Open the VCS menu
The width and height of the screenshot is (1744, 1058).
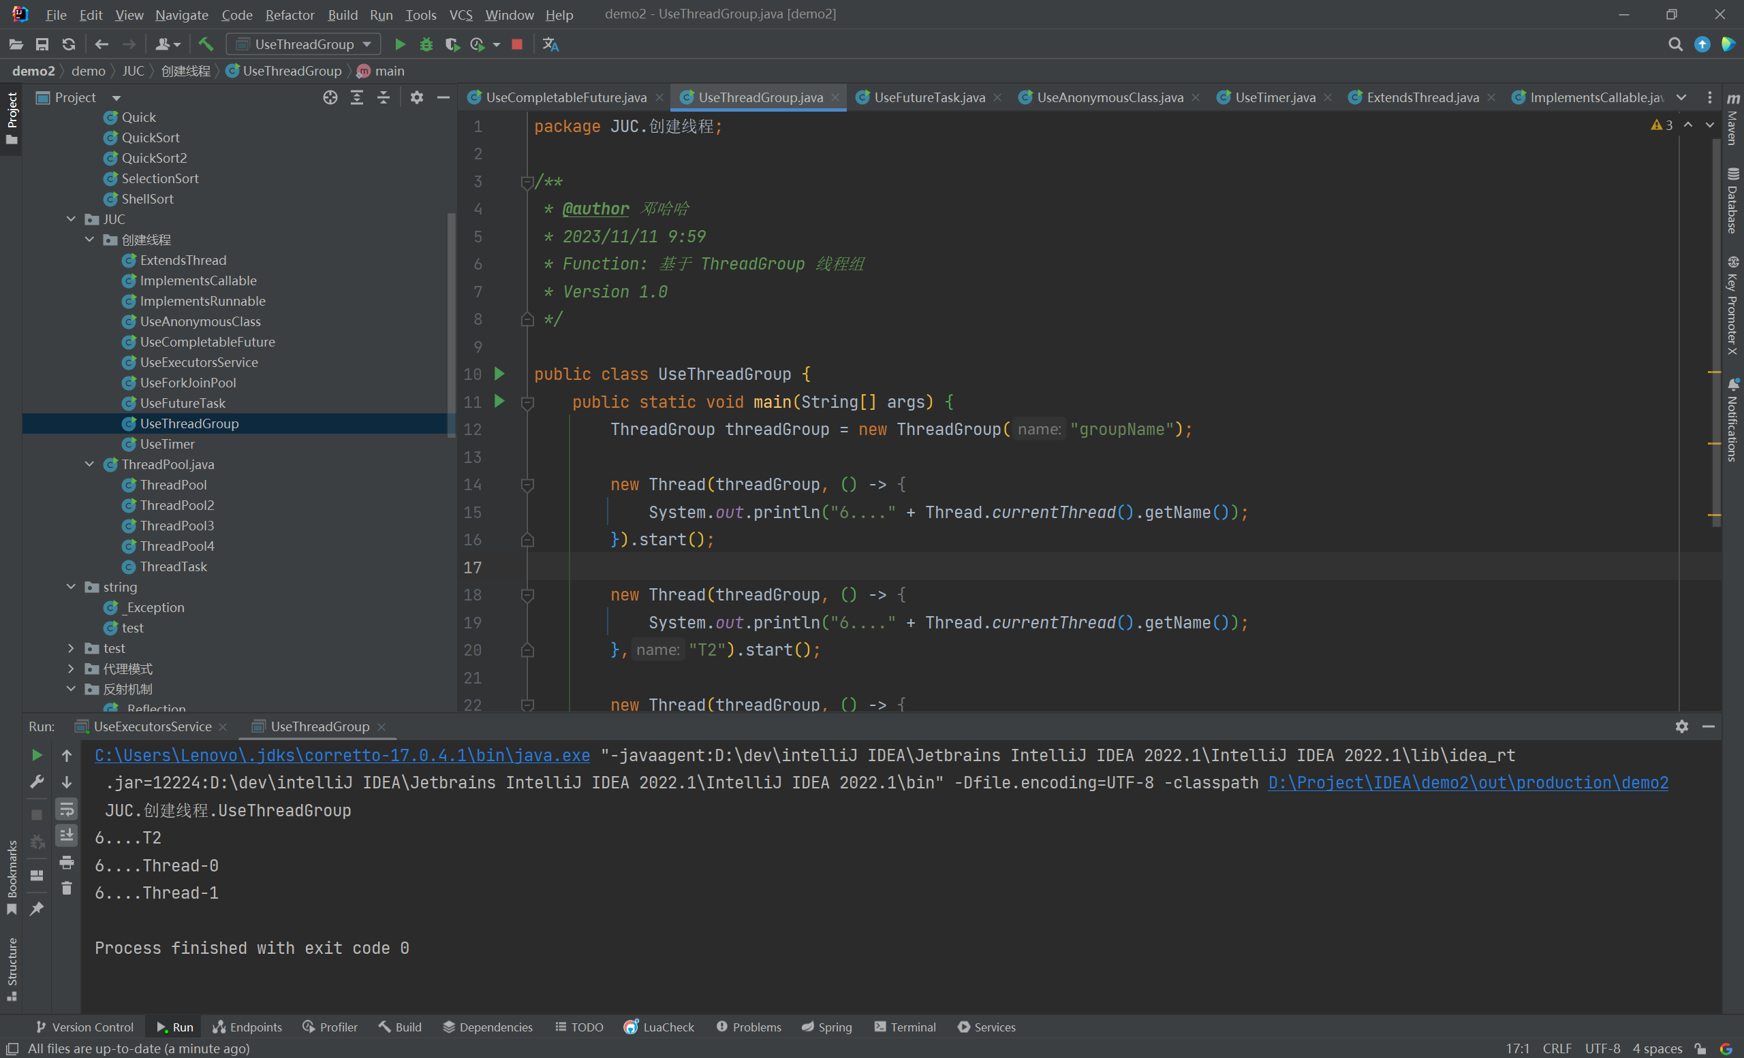461,14
